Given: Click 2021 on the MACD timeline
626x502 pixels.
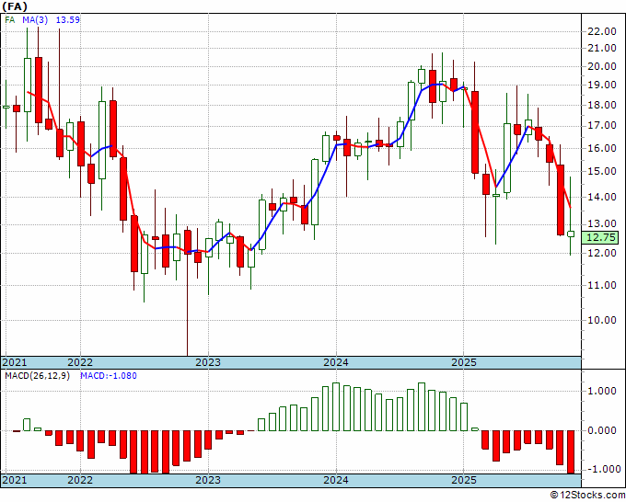Looking at the screenshot, I should (15, 480).
